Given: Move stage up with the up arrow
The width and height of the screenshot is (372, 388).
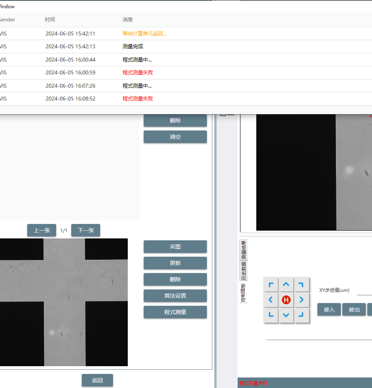Looking at the screenshot, I should pos(286,284).
